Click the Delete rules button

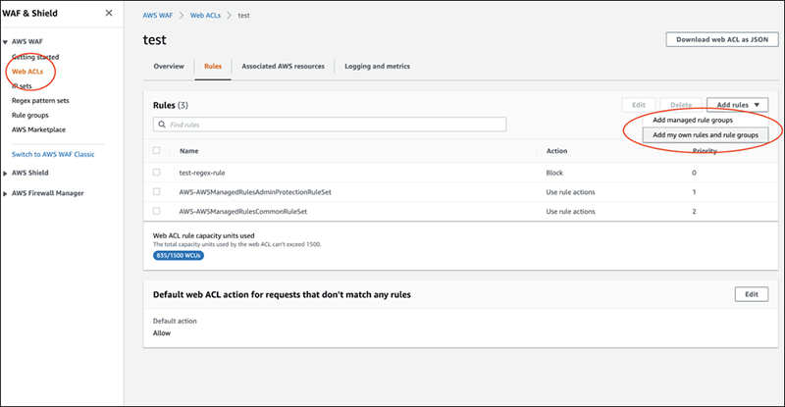(x=681, y=105)
